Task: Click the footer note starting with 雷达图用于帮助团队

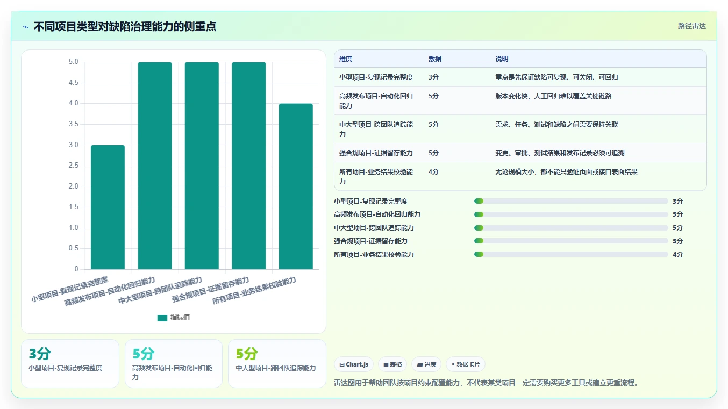Action: [x=486, y=383]
